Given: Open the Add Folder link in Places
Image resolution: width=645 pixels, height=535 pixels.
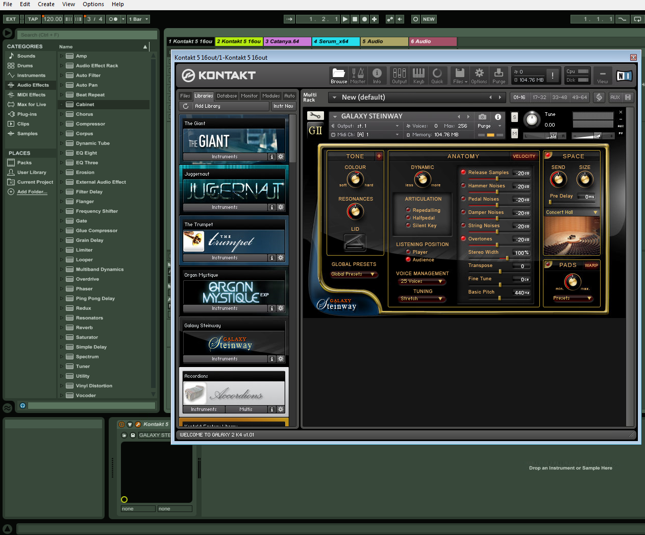Looking at the screenshot, I should click(32, 192).
